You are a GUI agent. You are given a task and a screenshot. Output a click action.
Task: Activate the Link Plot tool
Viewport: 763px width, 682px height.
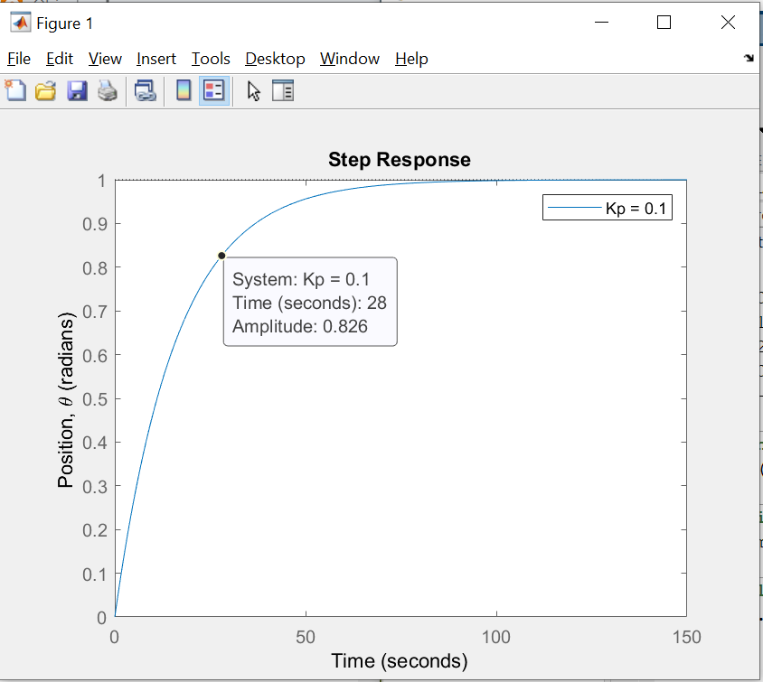tap(146, 90)
